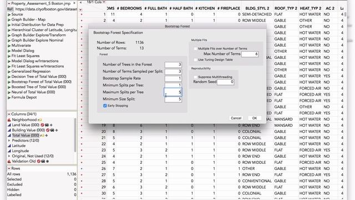Click the CONVENTIONAL cell in row 28
Viewport: 355px width, 200px height.
coord(257,181)
